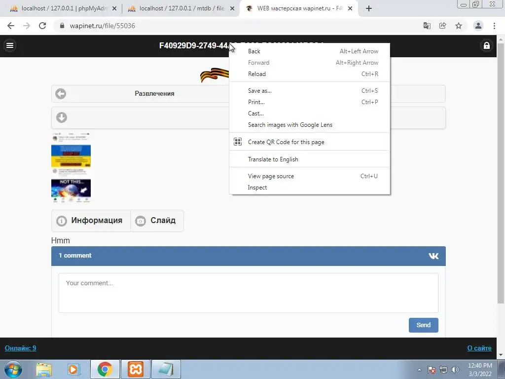Open the Windows Start button
This screenshot has width=505, height=379.
click(x=13, y=369)
